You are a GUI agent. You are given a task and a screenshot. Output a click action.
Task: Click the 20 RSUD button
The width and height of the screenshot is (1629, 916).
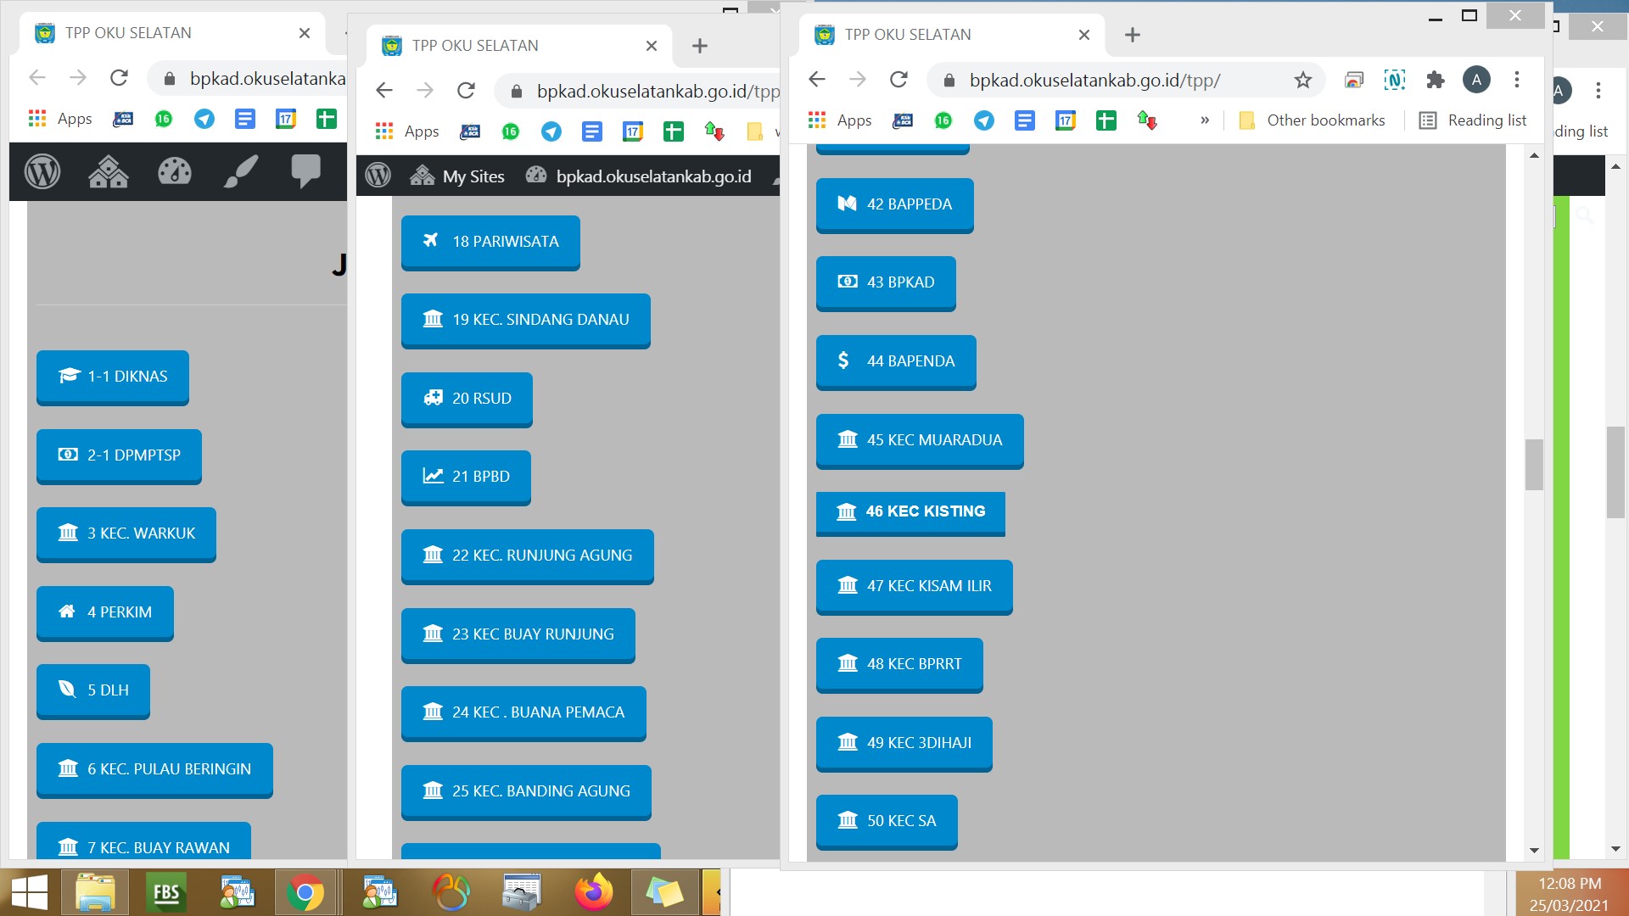pos(467,399)
